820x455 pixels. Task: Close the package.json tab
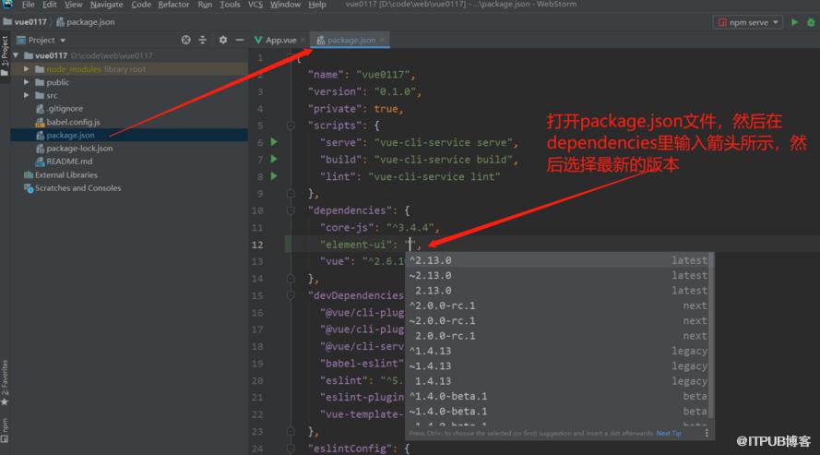coord(383,40)
